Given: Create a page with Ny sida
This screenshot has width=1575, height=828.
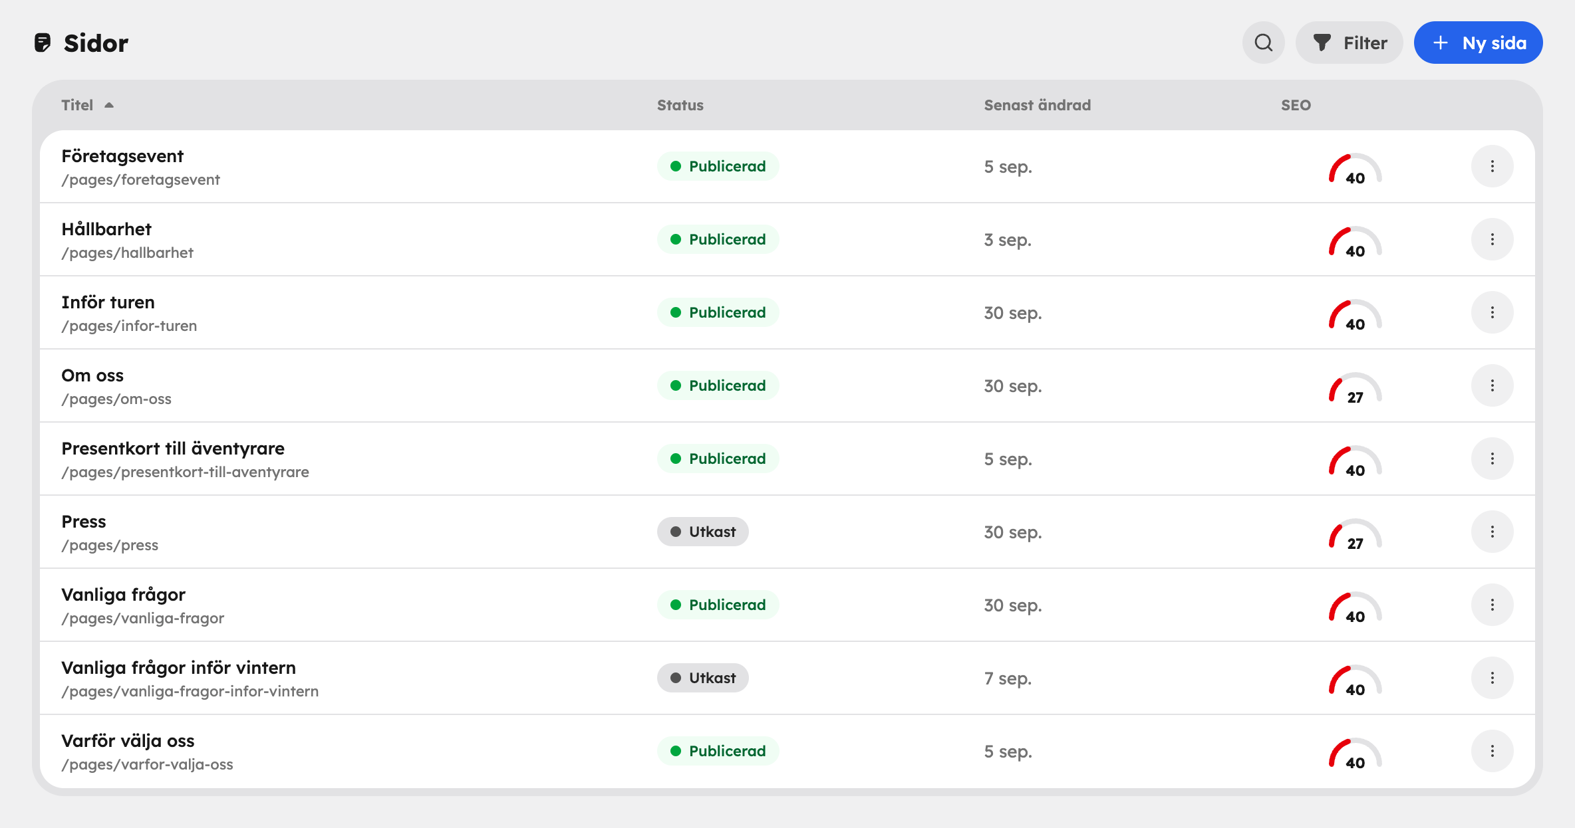Looking at the screenshot, I should coord(1479,43).
